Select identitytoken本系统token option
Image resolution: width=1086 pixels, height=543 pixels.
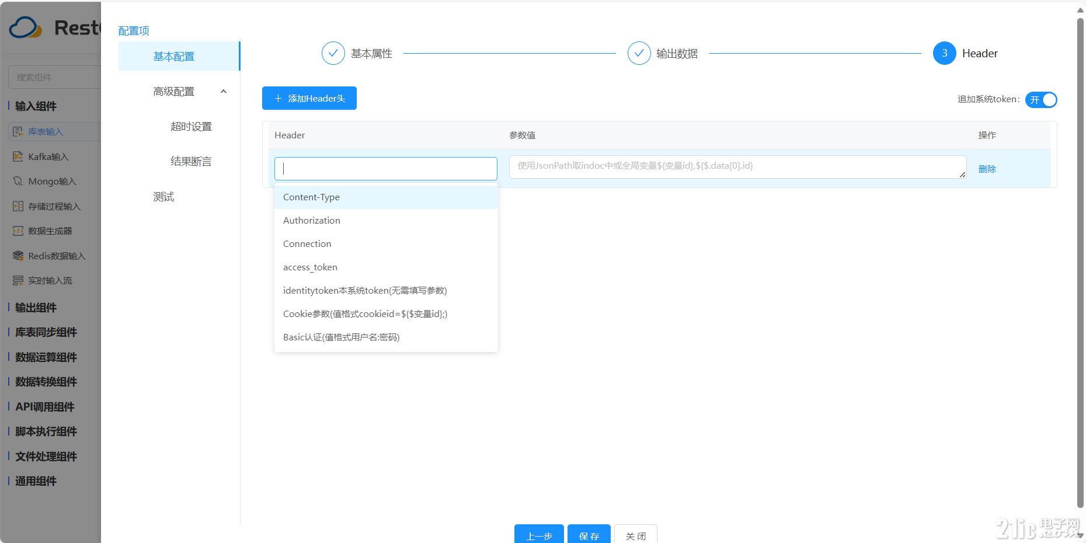click(x=386, y=291)
